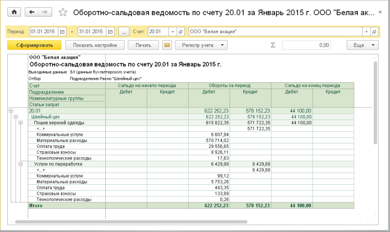Screen dimensions: 390x232
Task: Collapse the Швейный цех group
Action: click(16, 117)
